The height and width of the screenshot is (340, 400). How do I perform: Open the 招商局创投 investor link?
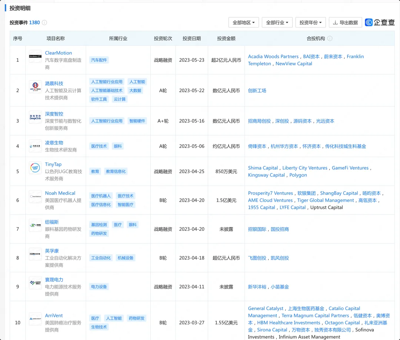(x=259, y=121)
